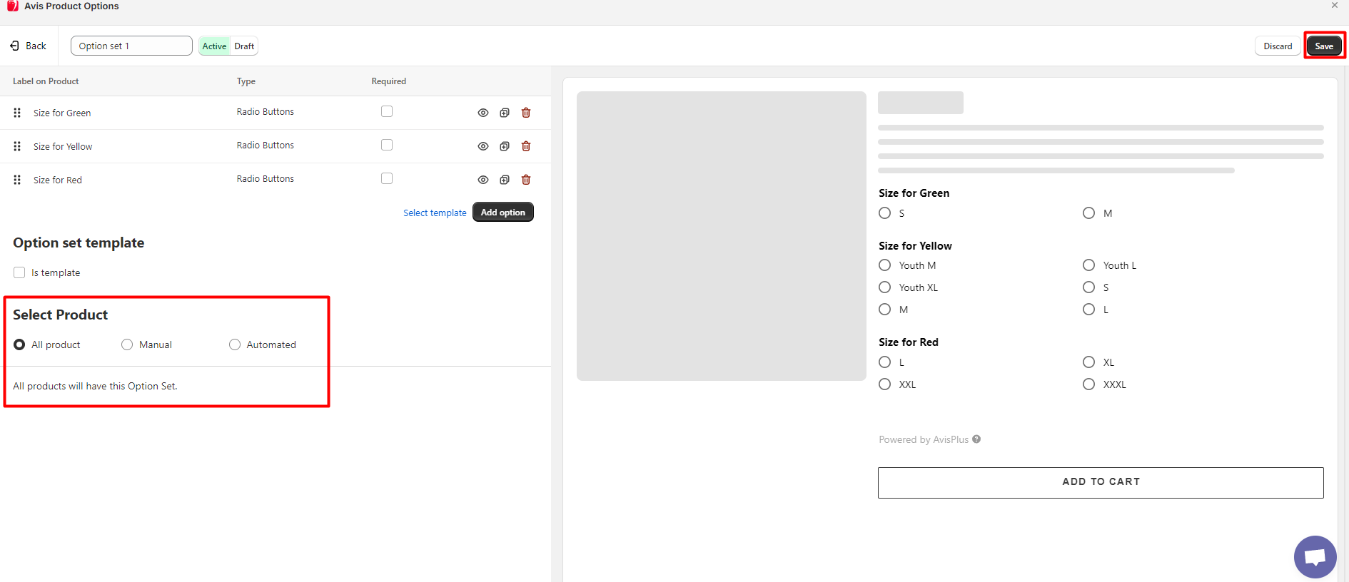Image resolution: width=1349 pixels, height=582 pixels.
Task: Open the chat support bubble
Action: (1315, 556)
